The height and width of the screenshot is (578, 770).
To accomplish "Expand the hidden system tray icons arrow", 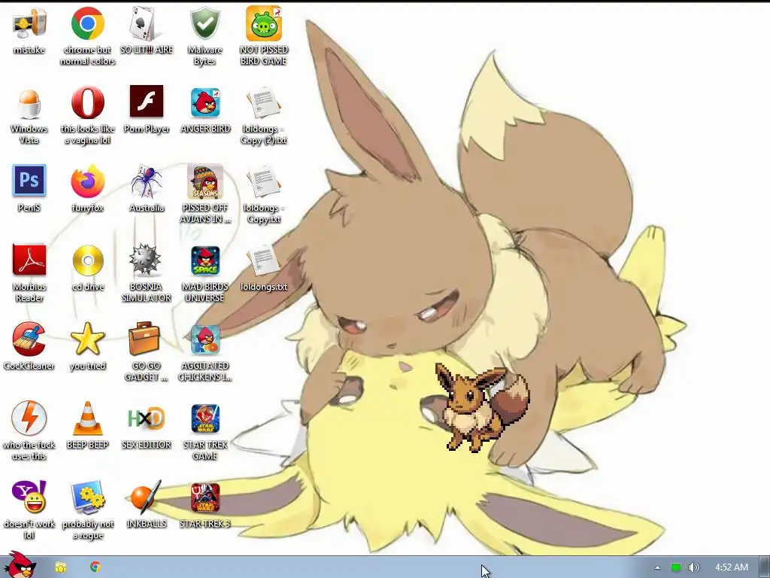I will click(657, 567).
